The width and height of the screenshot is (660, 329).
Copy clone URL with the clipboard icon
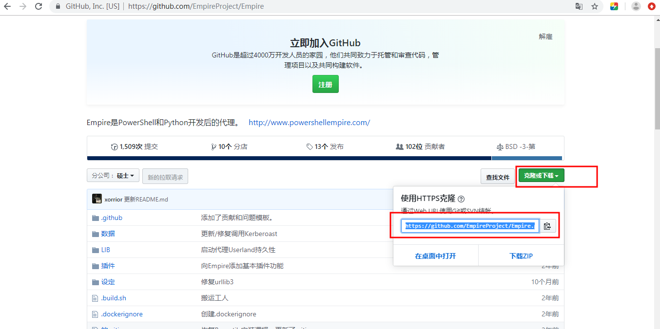point(547,226)
